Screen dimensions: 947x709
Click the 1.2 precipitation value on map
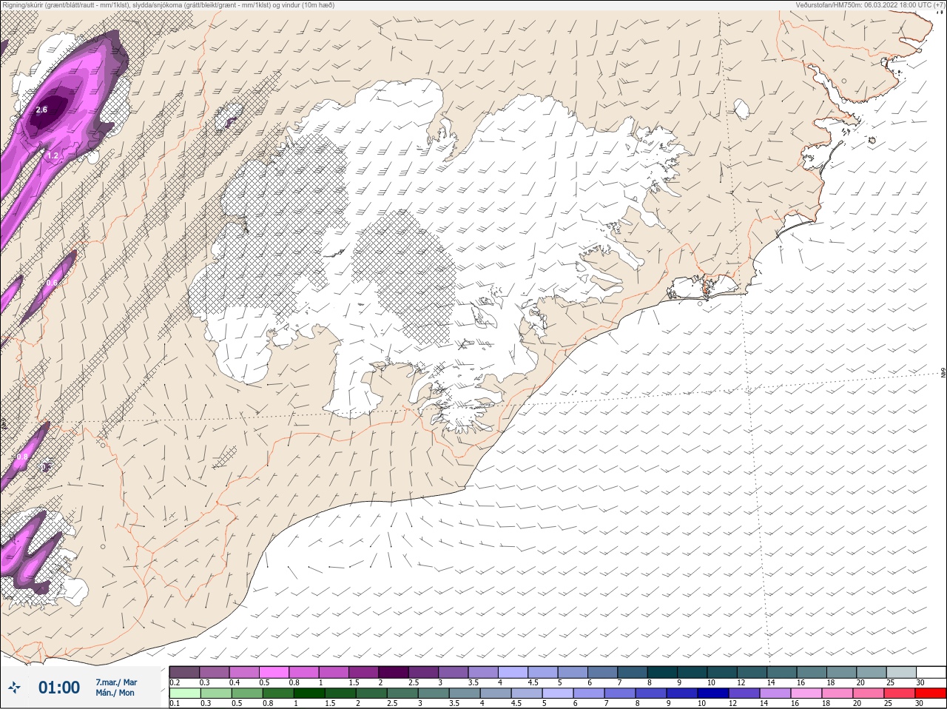coord(53,156)
